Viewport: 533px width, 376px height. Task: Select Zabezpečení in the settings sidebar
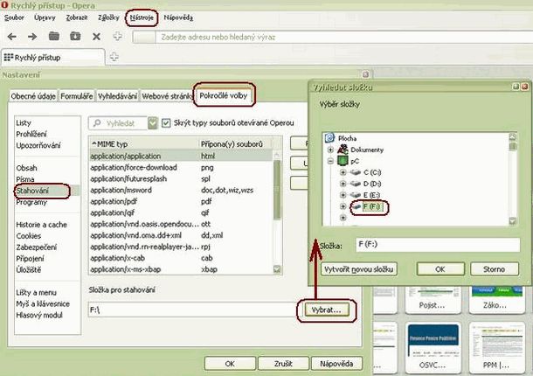[x=37, y=247]
